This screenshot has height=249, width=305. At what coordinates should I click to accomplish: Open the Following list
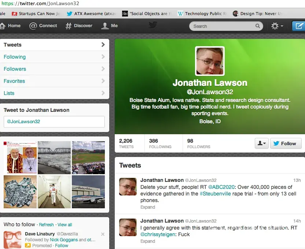click(x=55, y=57)
